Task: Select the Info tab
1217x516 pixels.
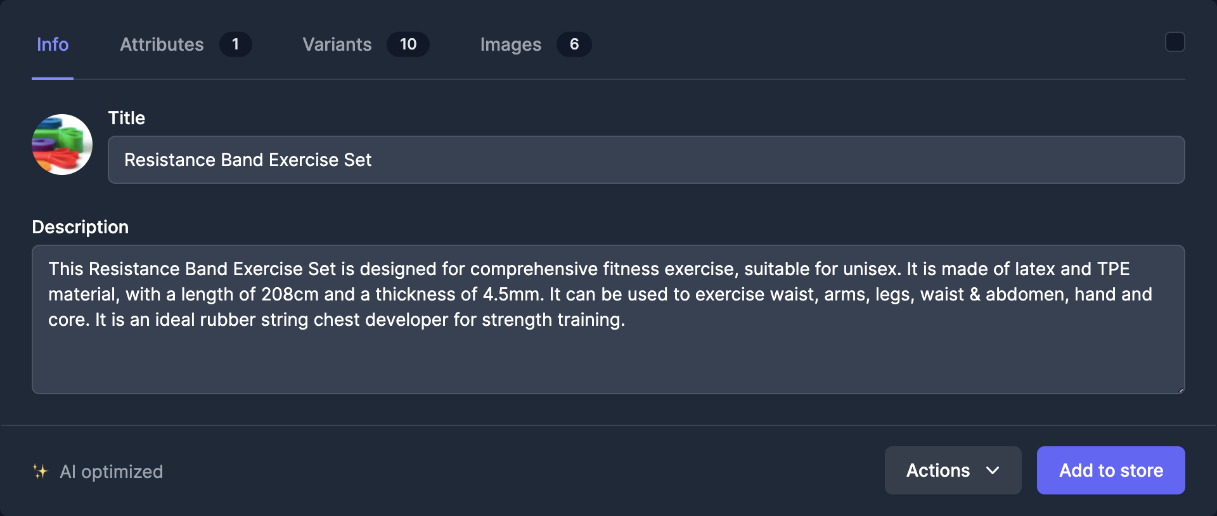Action: coord(53,44)
